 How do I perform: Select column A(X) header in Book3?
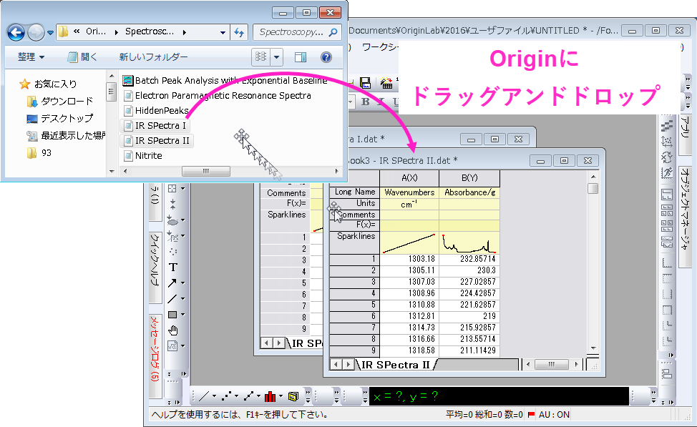[409, 177]
